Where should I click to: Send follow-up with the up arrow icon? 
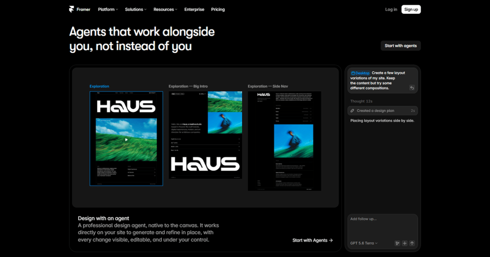pyautogui.click(x=412, y=243)
